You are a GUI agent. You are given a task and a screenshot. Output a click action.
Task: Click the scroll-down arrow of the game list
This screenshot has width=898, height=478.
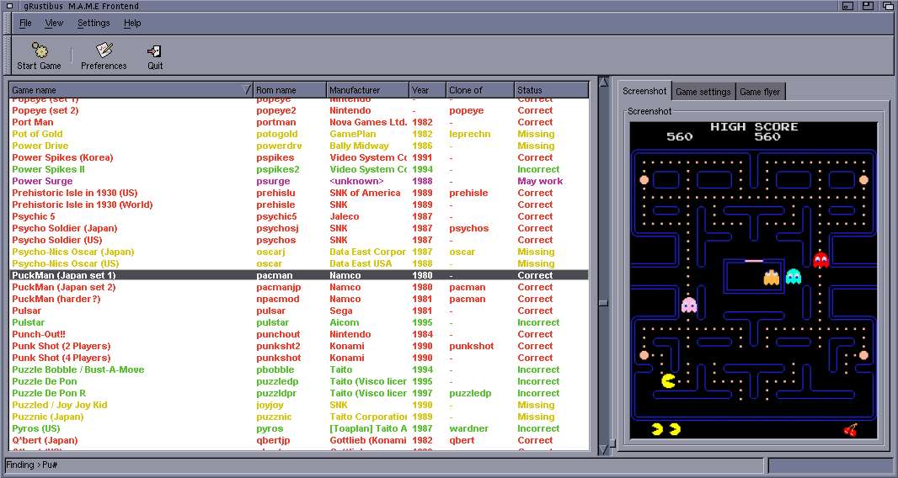click(x=602, y=449)
